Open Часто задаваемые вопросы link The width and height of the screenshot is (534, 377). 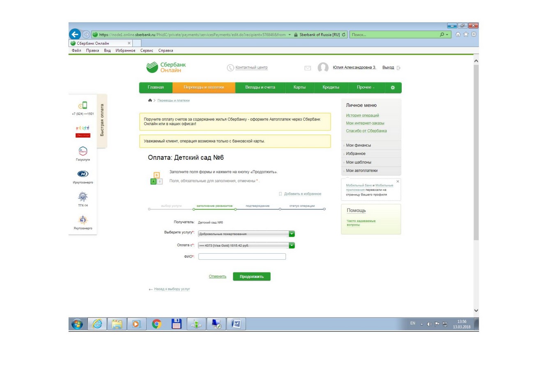[x=361, y=223]
